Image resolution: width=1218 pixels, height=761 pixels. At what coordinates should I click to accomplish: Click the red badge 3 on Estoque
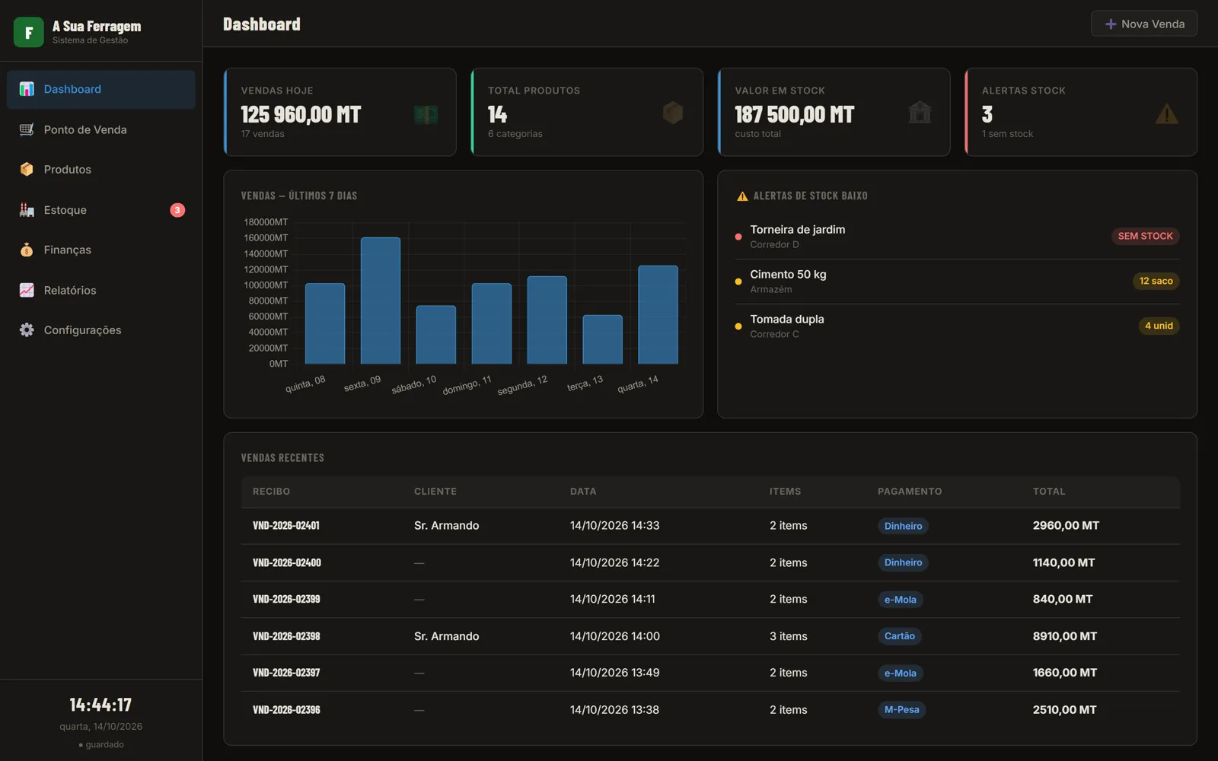tap(177, 210)
